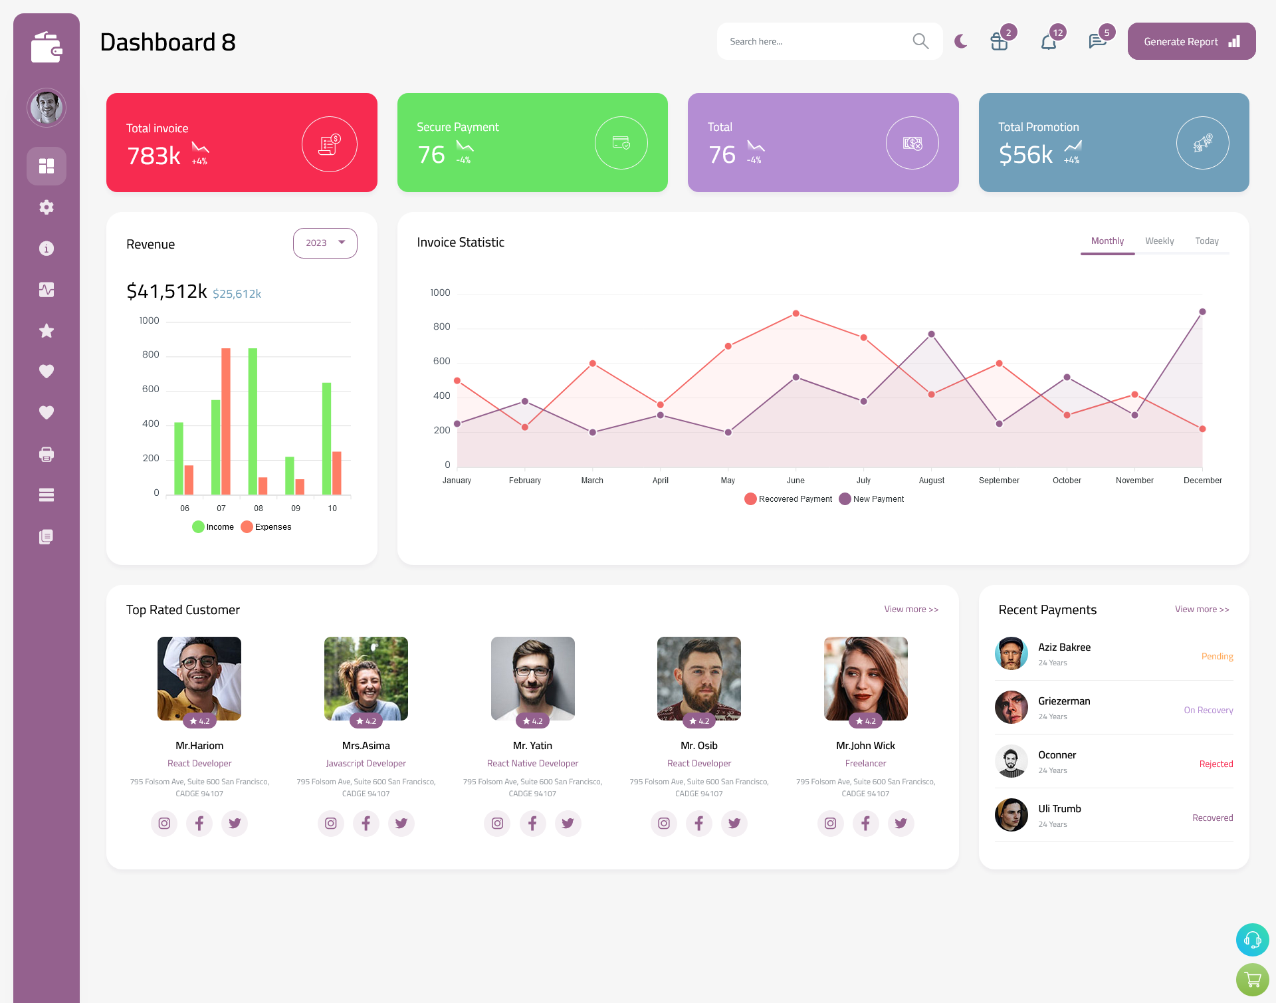This screenshot has width=1276, height=1003.
Task: Select the favorites star icon
Action: (x=47, y=330)
